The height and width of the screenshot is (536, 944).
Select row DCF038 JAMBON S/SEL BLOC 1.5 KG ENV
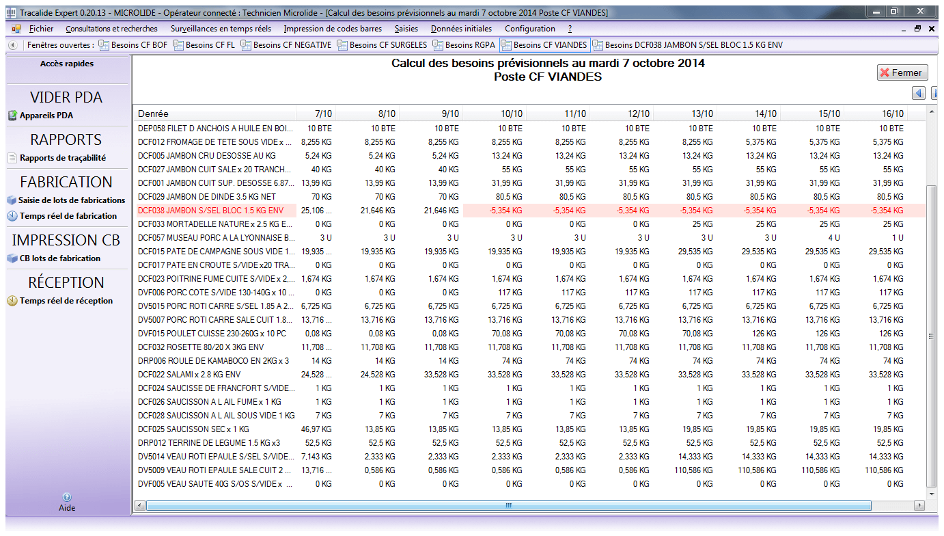[x=529, y=211]
